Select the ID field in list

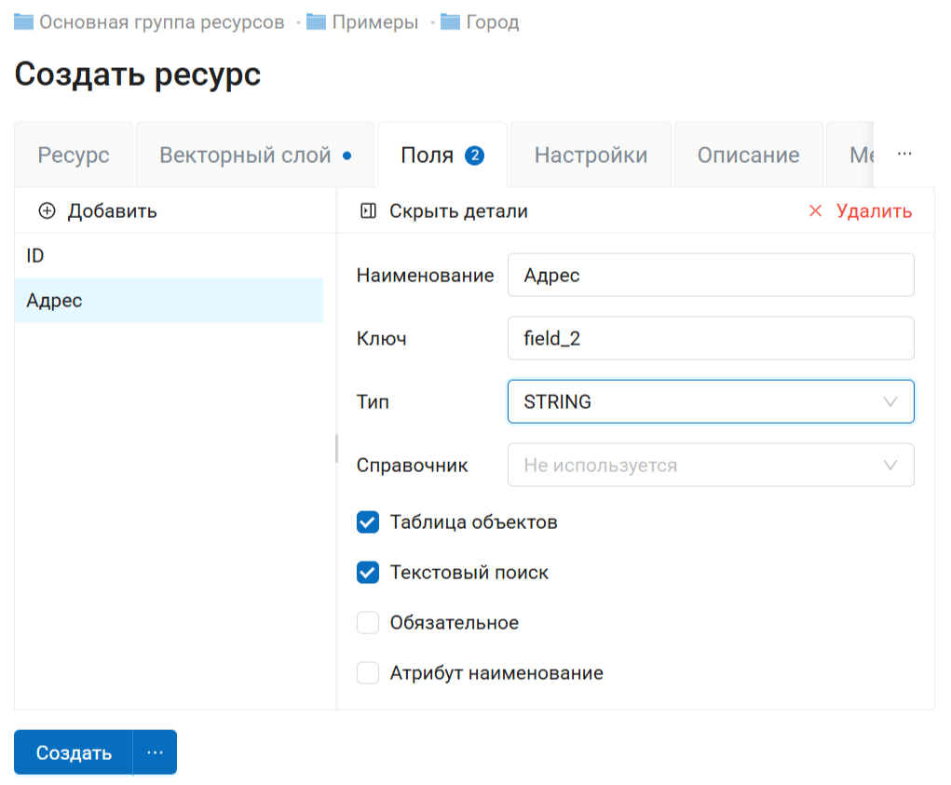click(169, 256)
